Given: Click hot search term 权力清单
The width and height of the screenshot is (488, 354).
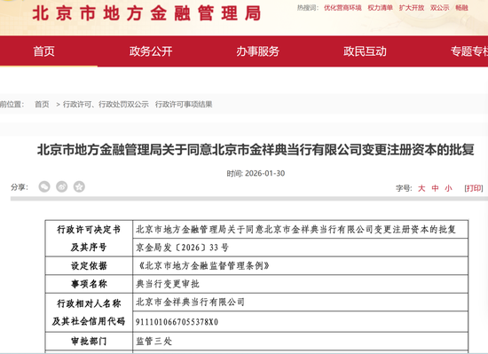Looking at the screenshot, I should 381,8.
